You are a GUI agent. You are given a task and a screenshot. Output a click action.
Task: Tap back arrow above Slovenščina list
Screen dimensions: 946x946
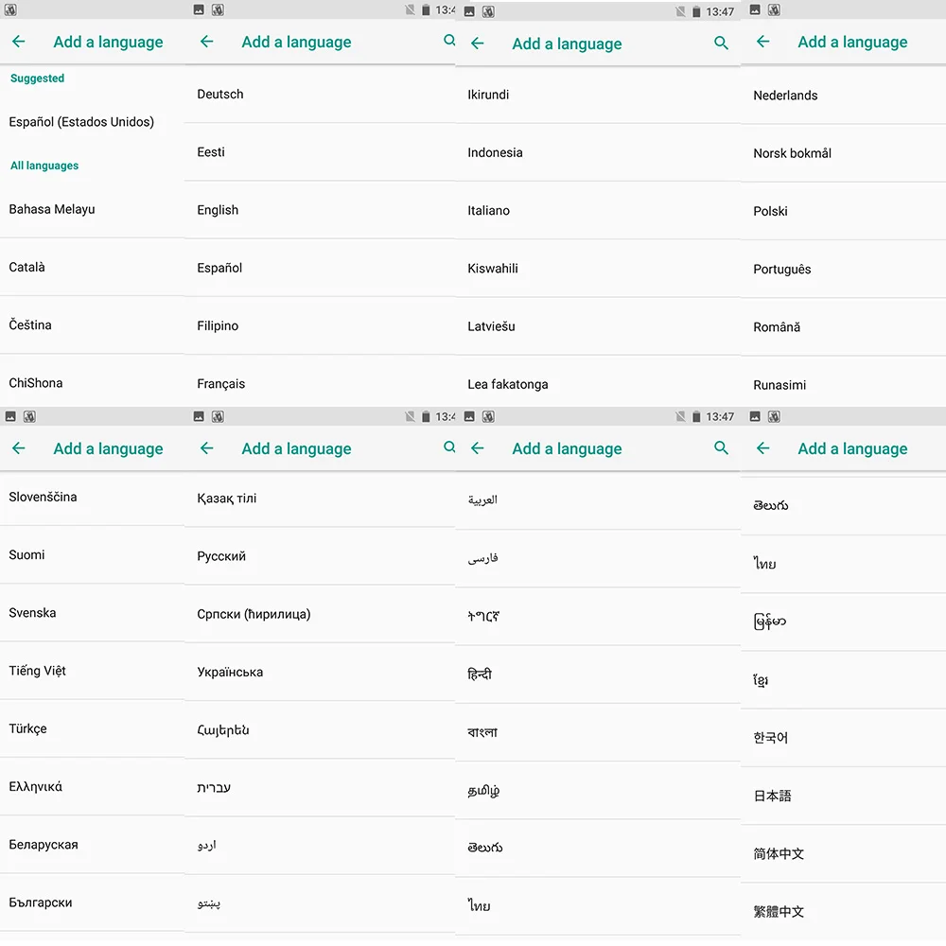[19, 448]
